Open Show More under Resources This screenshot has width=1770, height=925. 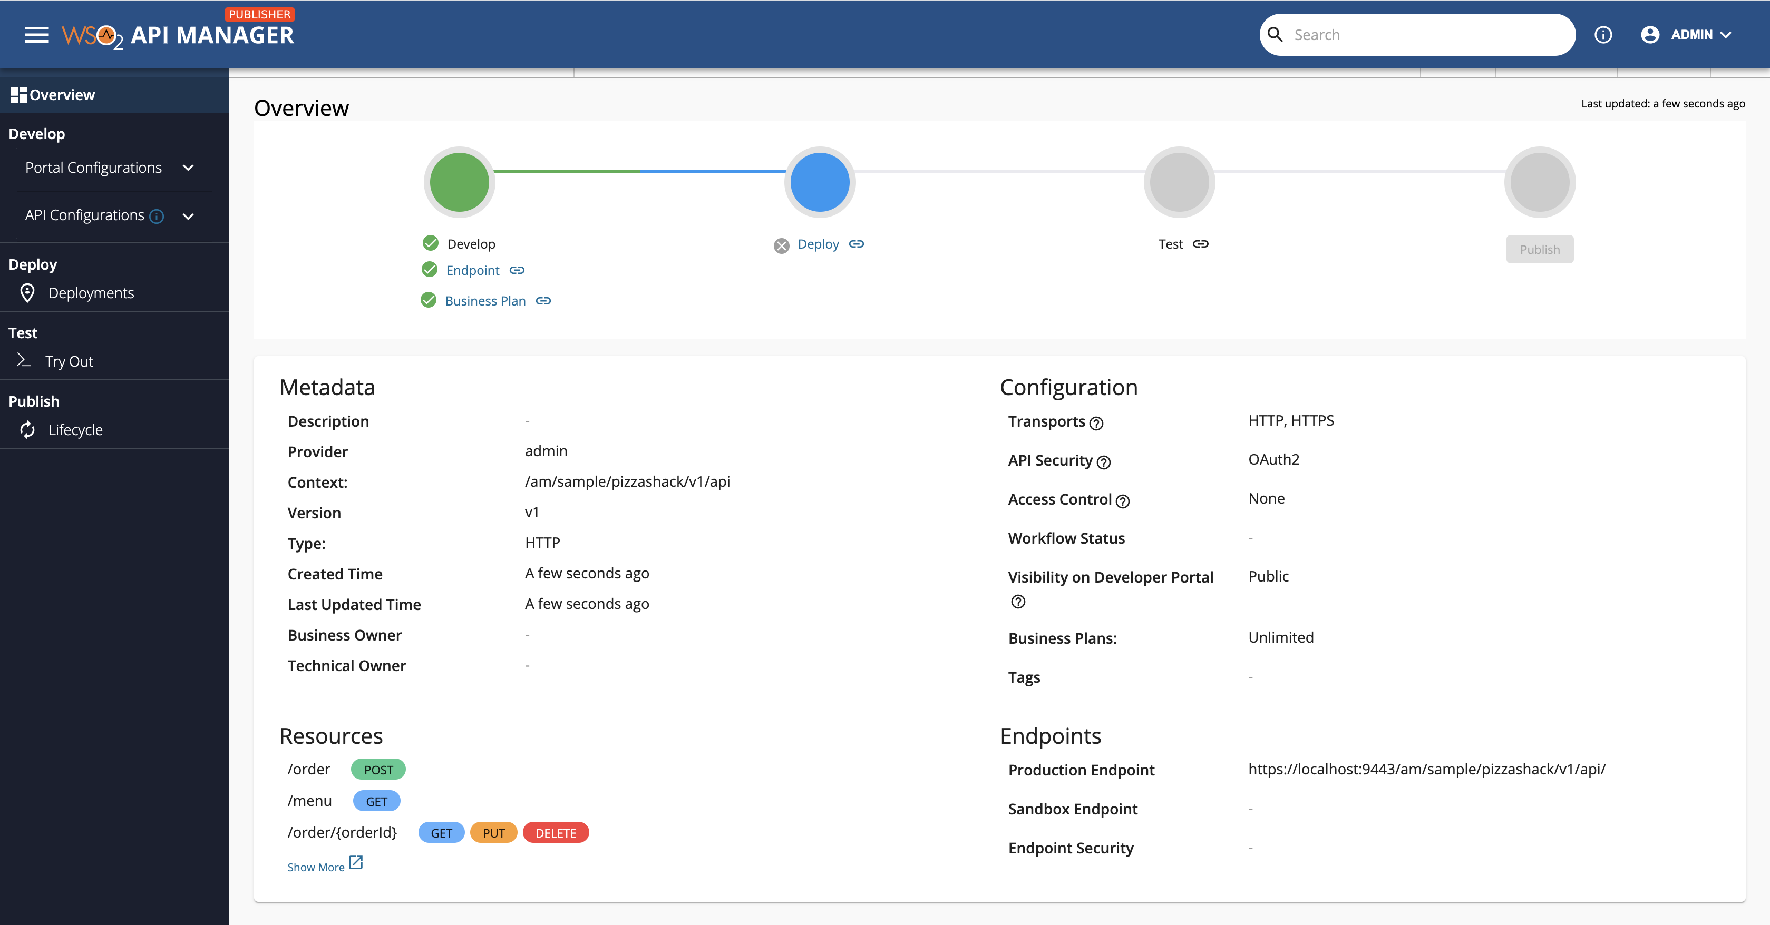[316, 866]
